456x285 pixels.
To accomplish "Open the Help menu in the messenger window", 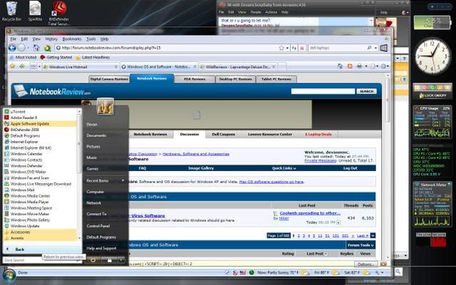I will 284,12.
